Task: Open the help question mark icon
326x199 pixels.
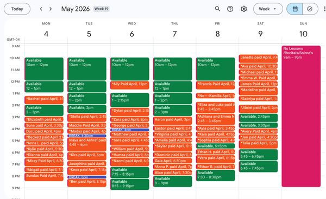Action: click(x=230, y=9)
